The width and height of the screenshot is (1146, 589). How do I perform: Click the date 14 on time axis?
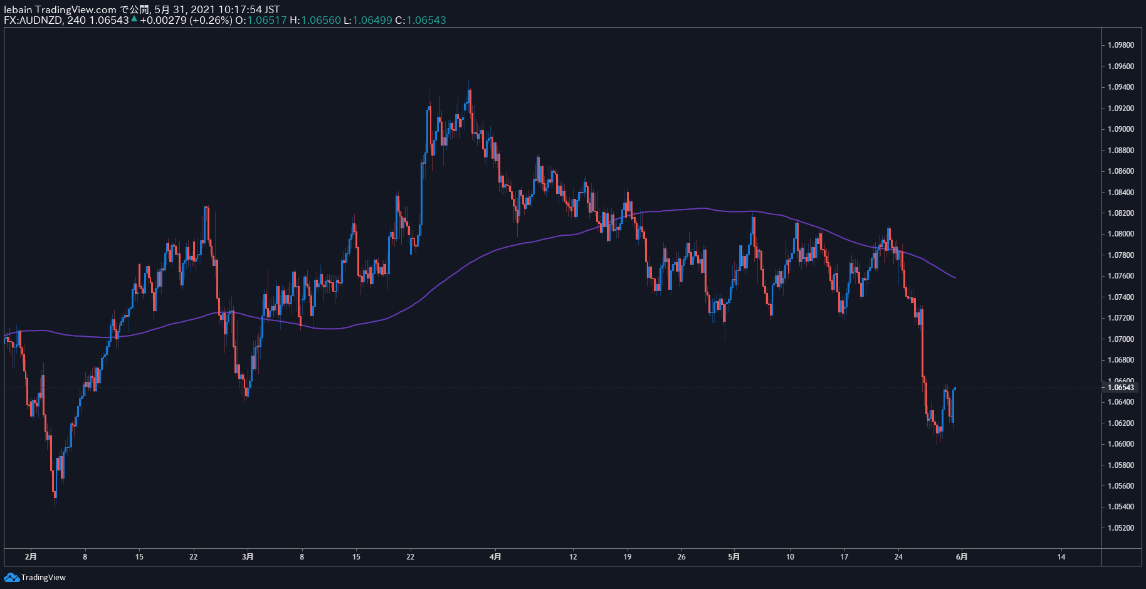[x=1061, y=556]
